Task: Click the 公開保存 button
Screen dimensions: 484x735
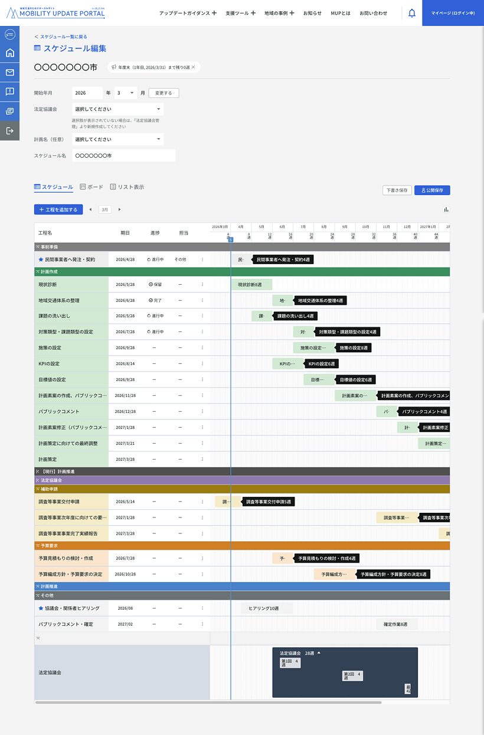Action: tap(432, 190)
